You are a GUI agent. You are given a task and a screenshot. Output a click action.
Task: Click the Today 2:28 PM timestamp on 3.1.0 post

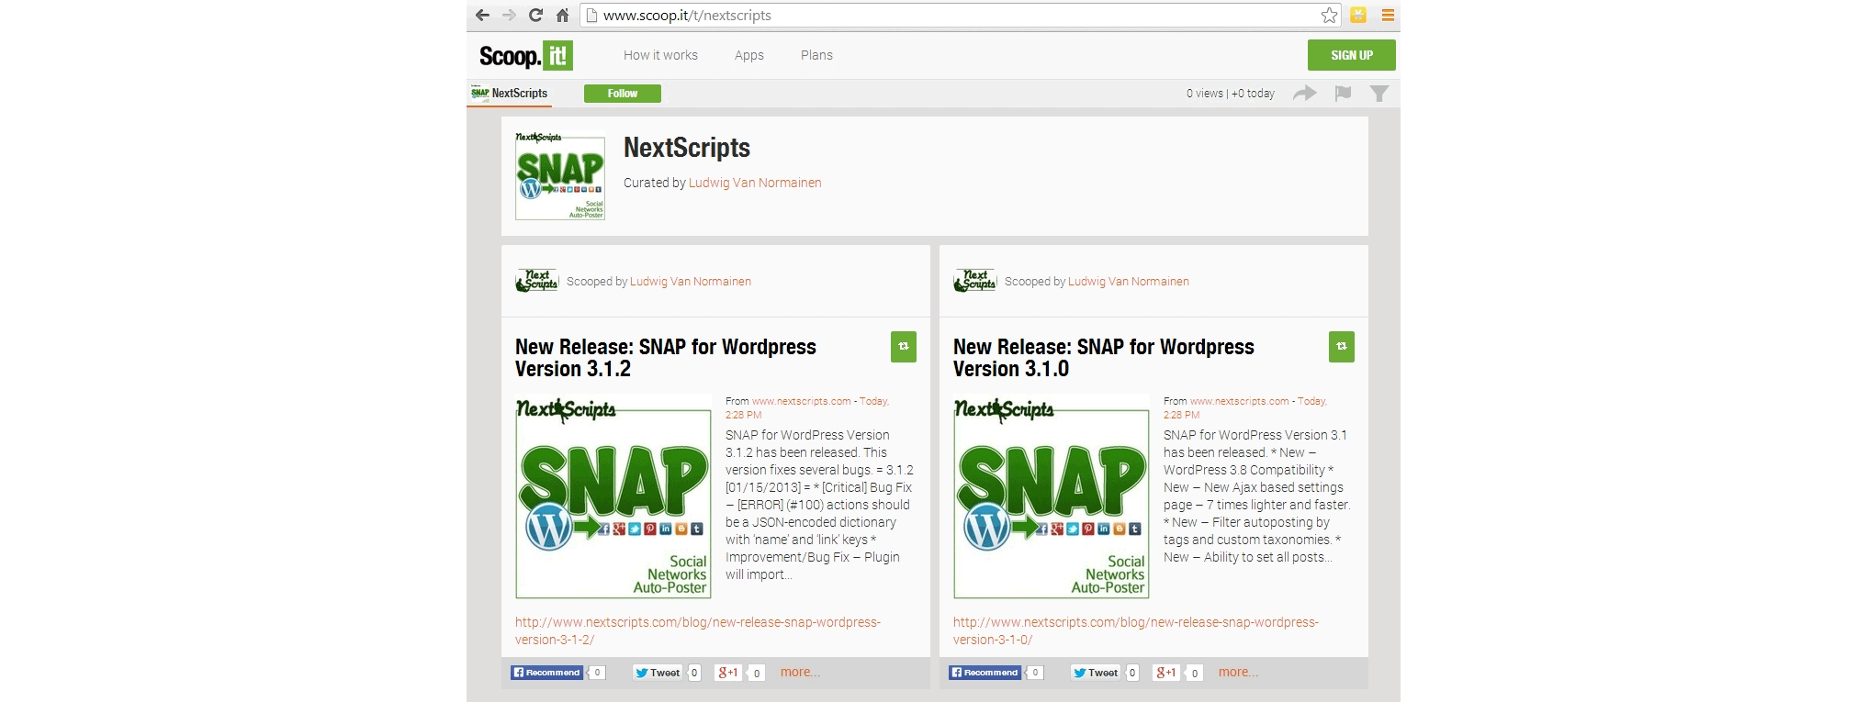point(1245,407)
